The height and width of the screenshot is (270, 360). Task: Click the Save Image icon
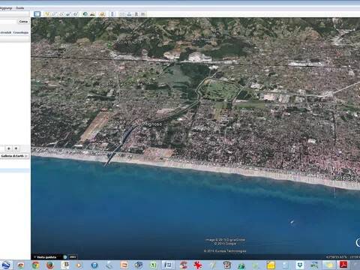136,14
